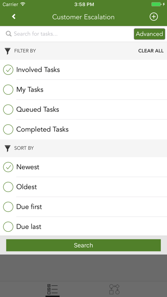Uncheck the Involved Tasks filter
The height and width of the screenshot is (297, 167).
click(x=83, y=70)
